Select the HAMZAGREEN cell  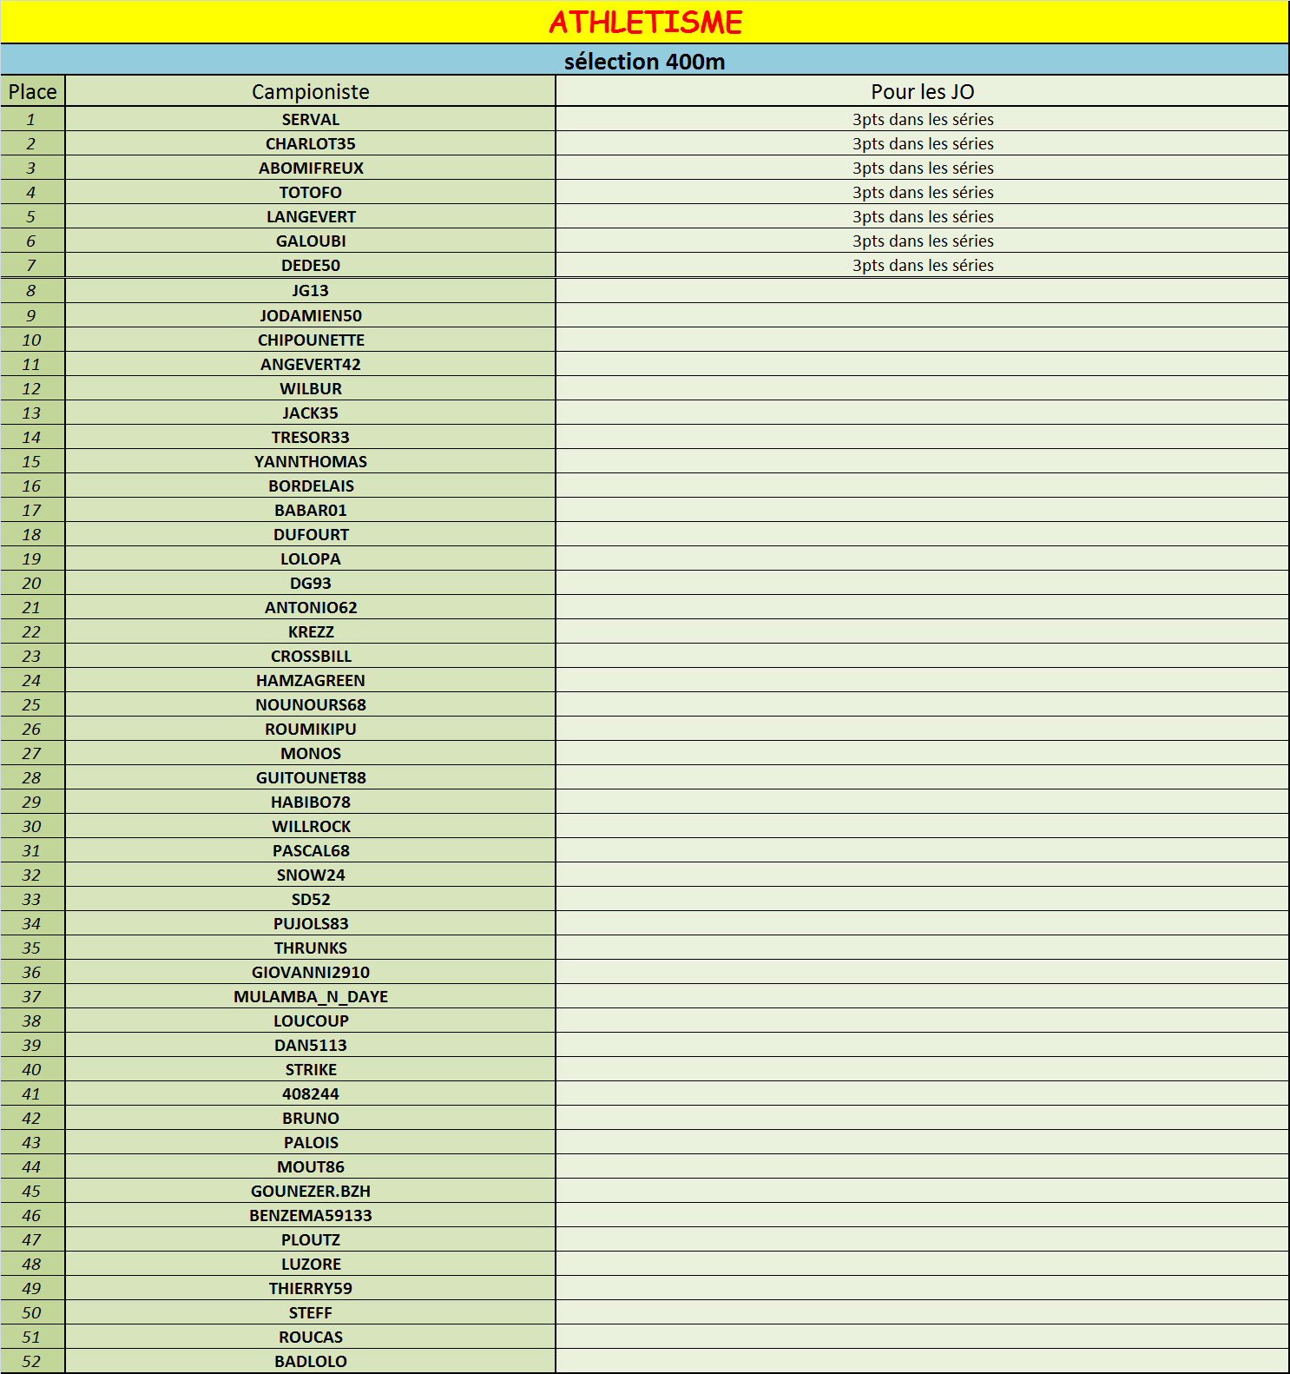coord(310,681)
